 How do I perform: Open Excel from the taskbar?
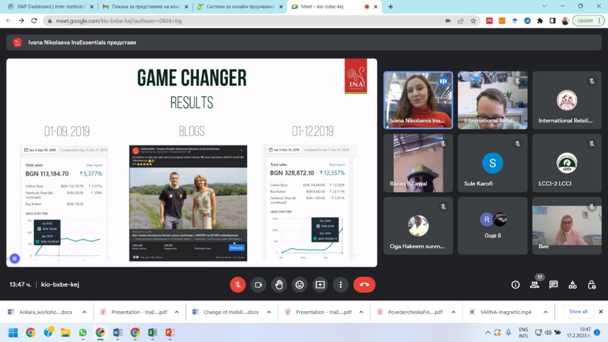153,332
